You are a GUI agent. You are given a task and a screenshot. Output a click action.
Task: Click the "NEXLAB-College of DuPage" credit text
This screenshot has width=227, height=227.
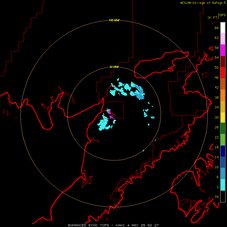coord(201,3)
